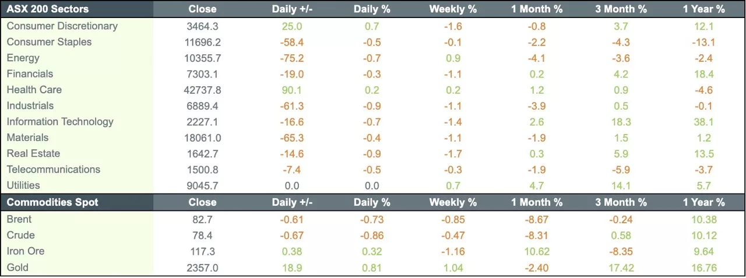Select the Real Estate sector label
This screenshot has height=278, width=746.
(x=33, y=153)
